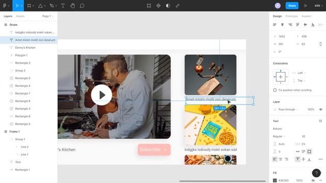Align selection horizontal centers

[x=282, y=25]
